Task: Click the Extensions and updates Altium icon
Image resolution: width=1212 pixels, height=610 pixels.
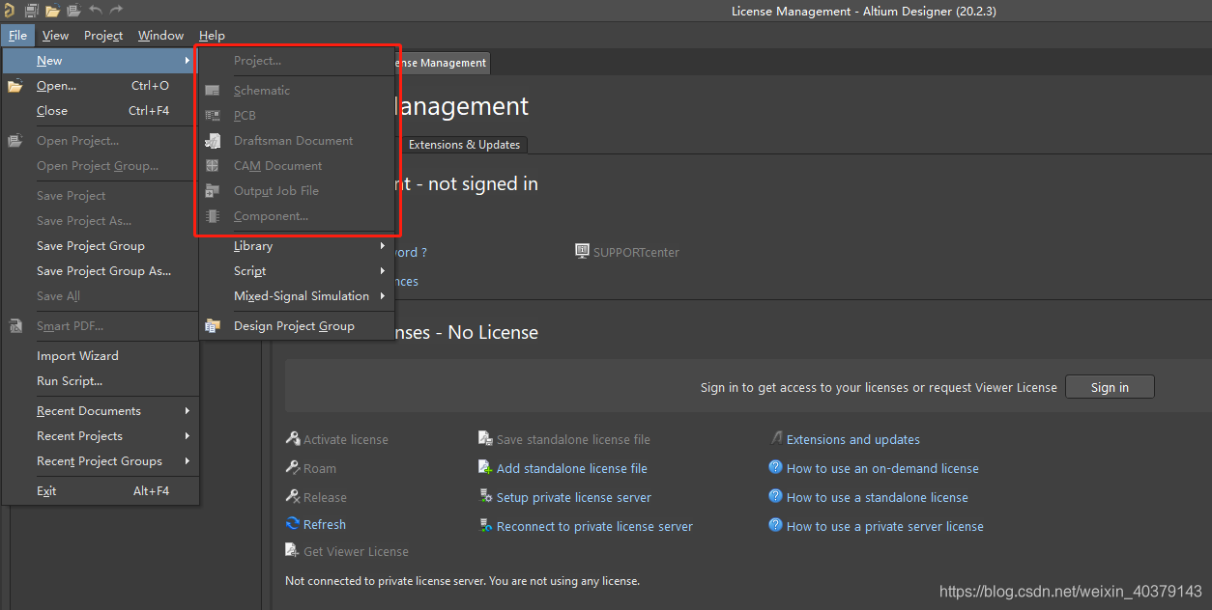Action: tap(775, 439)
